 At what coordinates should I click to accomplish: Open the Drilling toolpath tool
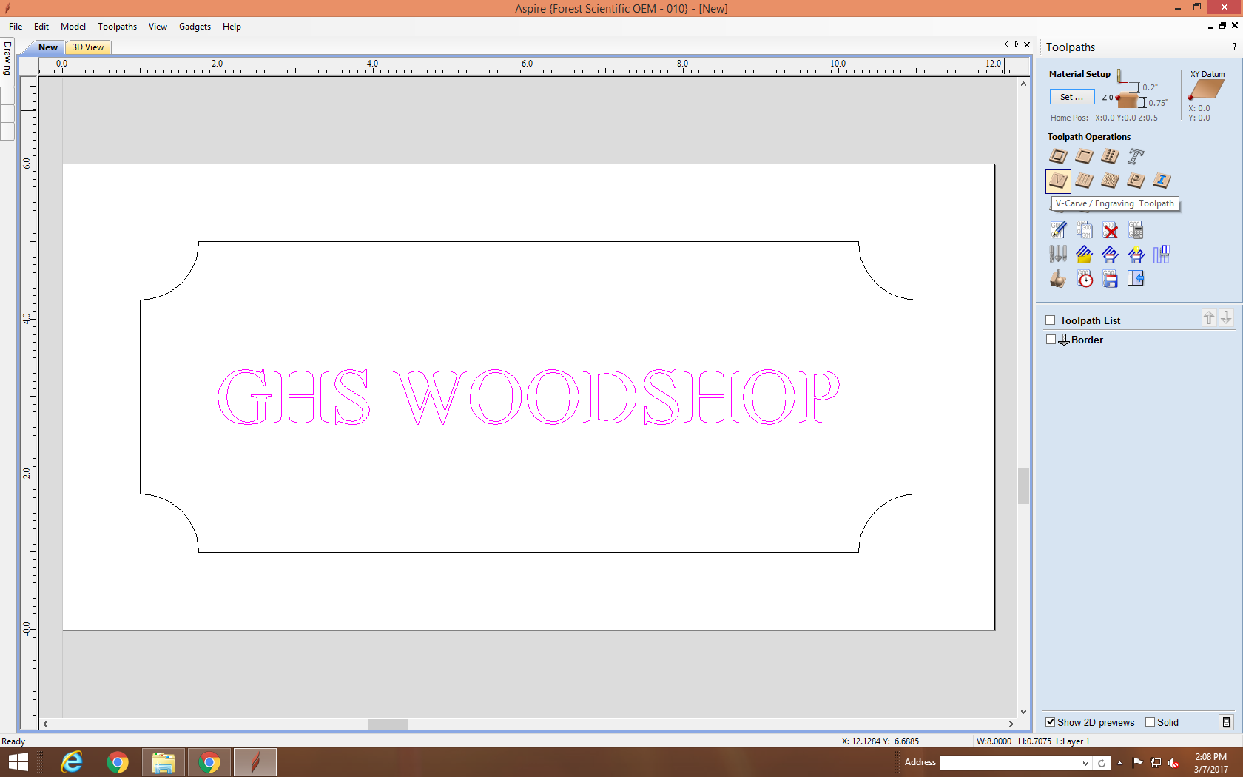[1110, 156]
